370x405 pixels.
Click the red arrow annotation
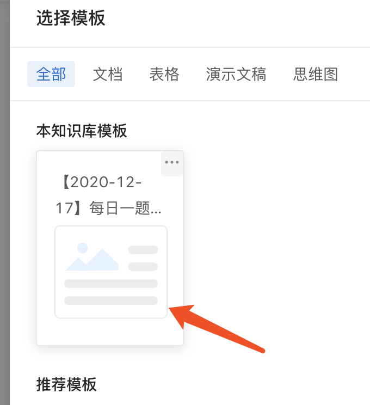[x=217, y=328]
